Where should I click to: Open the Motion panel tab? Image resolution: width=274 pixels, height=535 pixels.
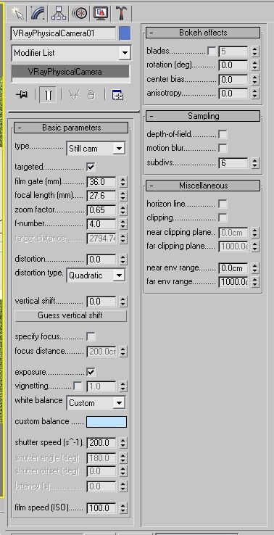click(80, 13)
